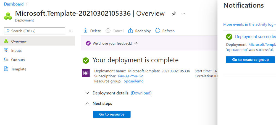Viewport: 276px width, 125px height.
Task: Click Refresh in the toolbar
Action: 165,31
